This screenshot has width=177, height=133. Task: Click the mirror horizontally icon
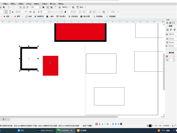pyautogui.click(x=30, y=12)
